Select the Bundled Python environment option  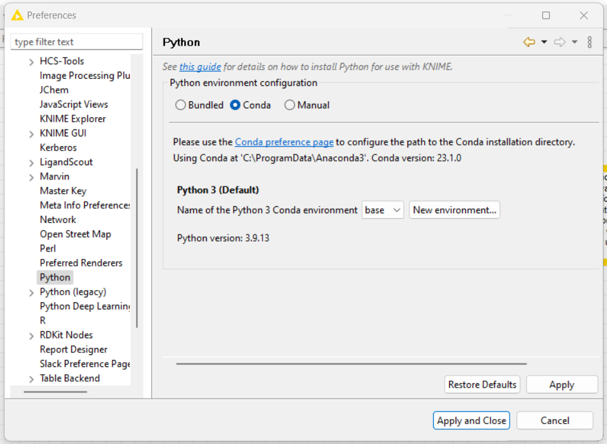(x=180, y=104)
